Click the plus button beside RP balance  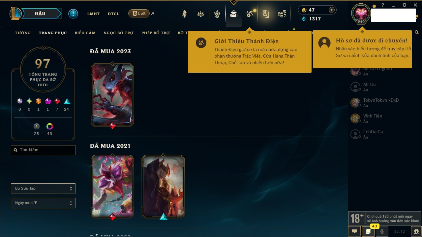tap(332, 10)
